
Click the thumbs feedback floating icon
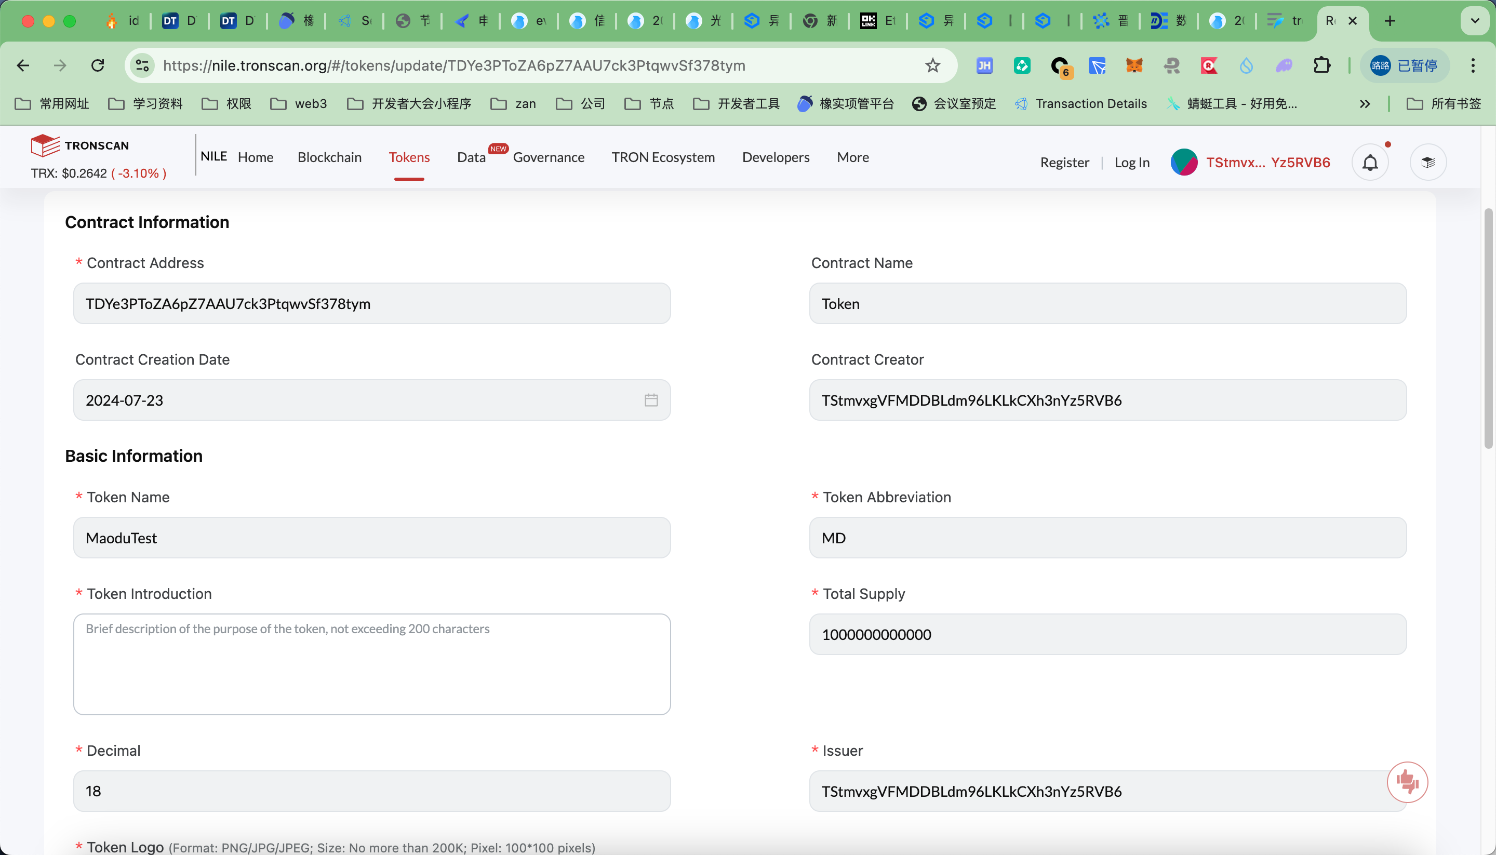tap(1407, 782)
